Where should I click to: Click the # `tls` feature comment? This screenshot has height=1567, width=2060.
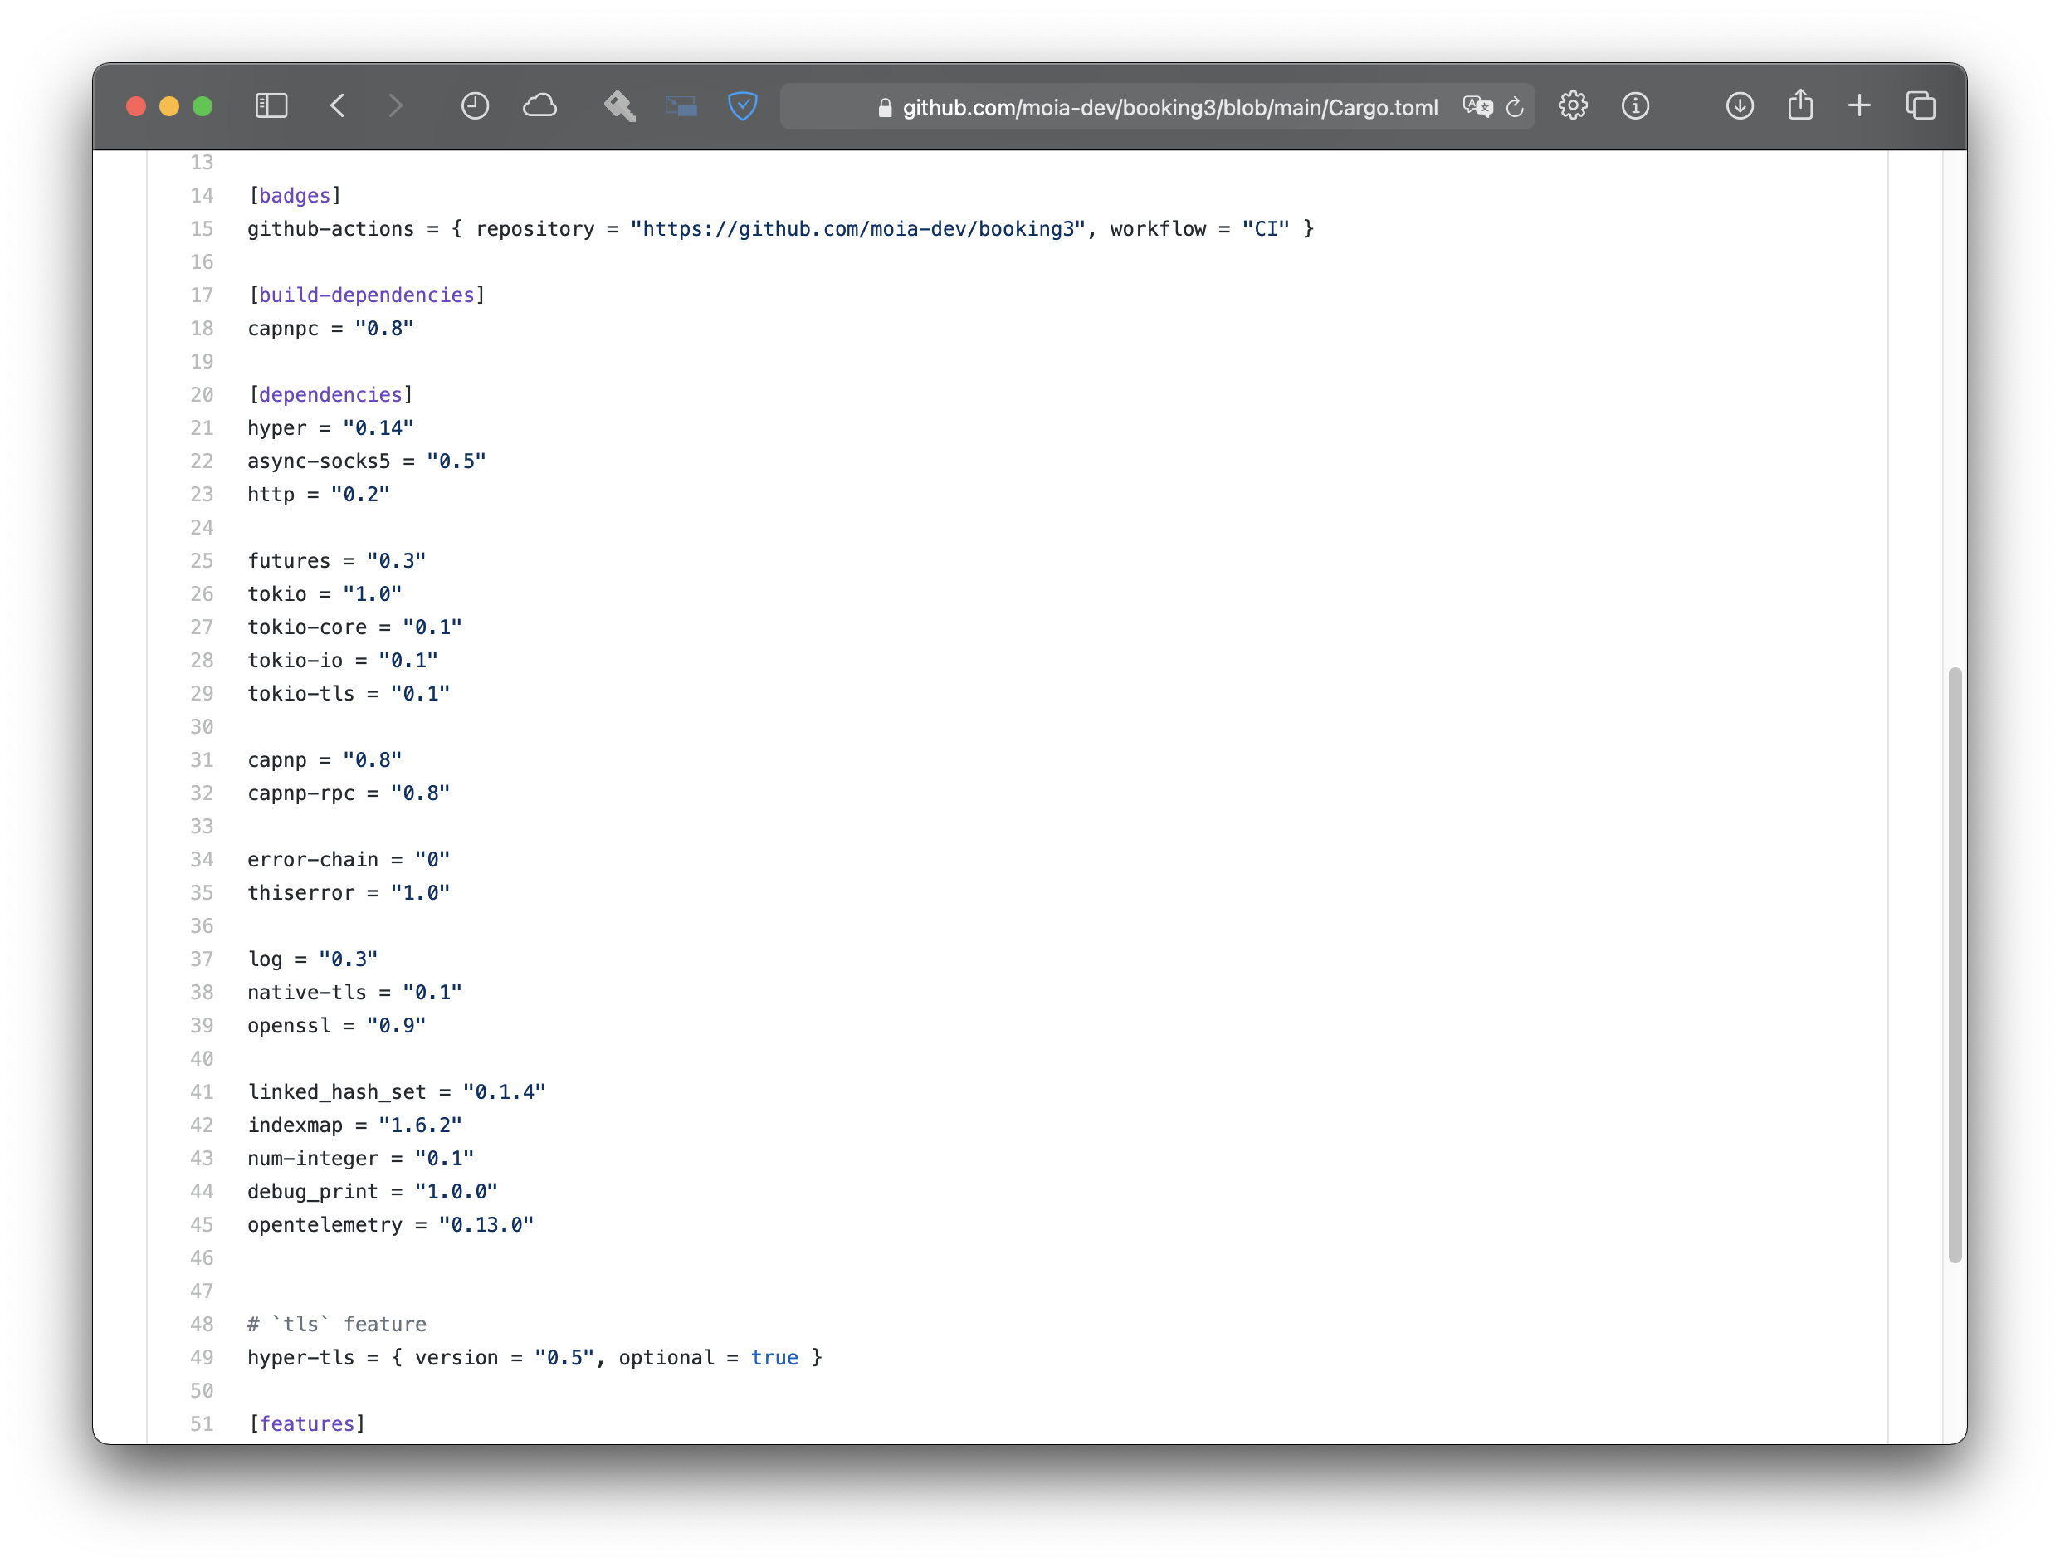[x=337, y=1324]
